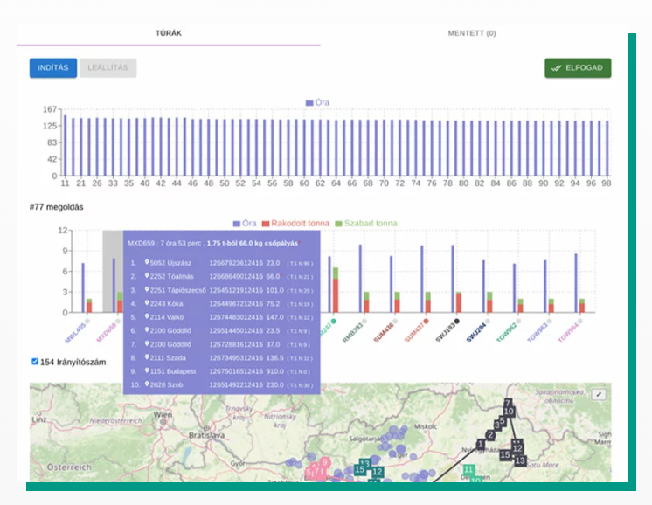
Task: Select the top chart bar labeled 11
Action: (66, 146)
